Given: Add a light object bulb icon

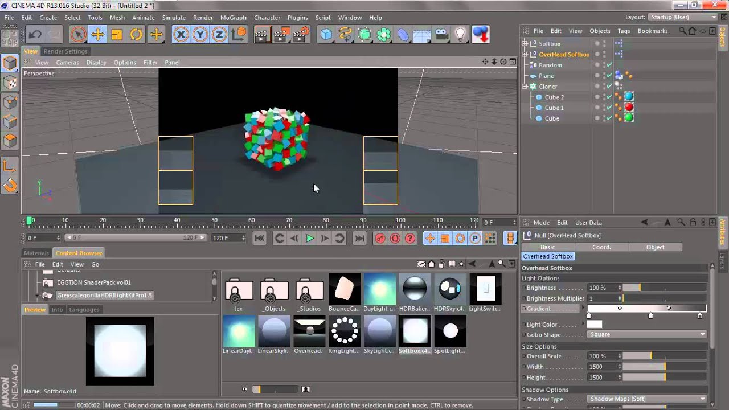Looking at the screenshot, I should click(460, 35).
